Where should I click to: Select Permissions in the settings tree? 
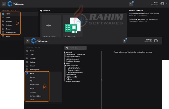tap(71, 75)
